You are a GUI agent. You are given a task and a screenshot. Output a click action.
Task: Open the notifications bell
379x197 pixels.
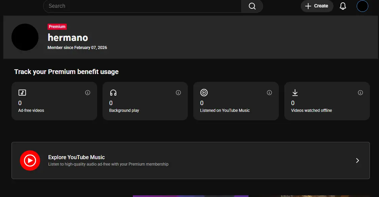[x=343, y=6]
